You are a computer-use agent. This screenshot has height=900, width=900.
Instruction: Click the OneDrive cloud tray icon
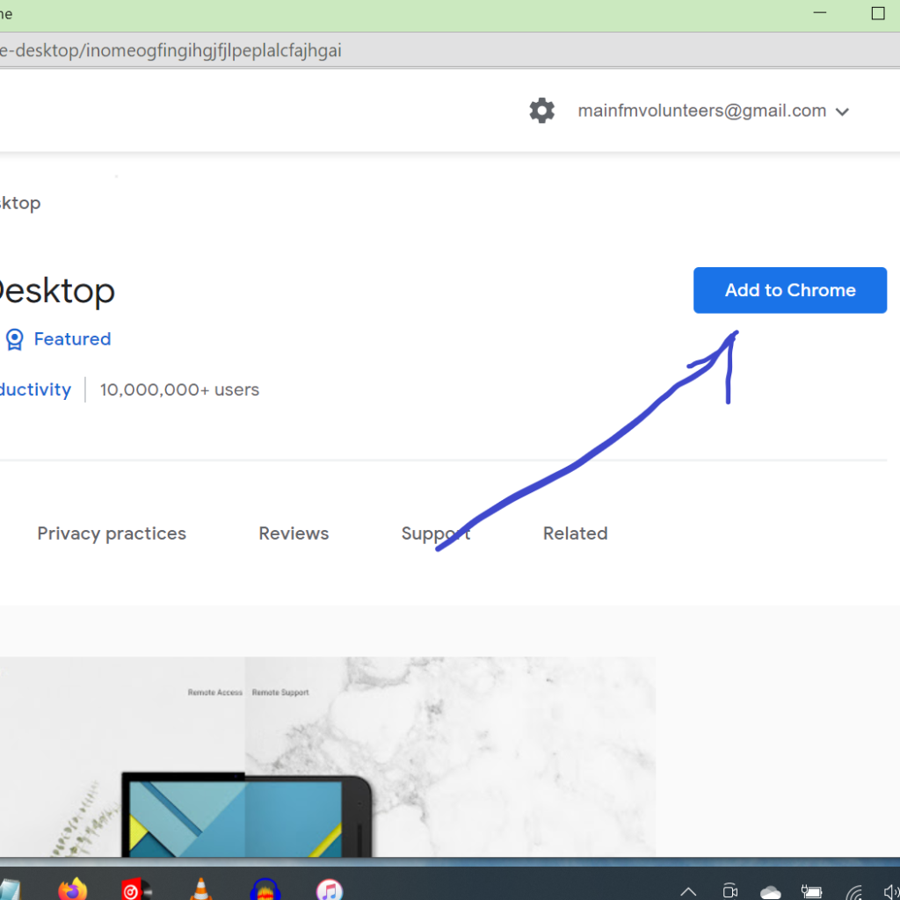click(x=771, y=891)
